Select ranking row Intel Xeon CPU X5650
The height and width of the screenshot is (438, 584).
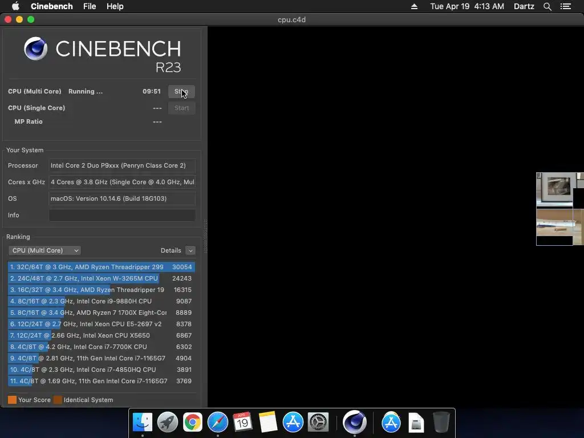pyautogui.click(x=101, y=335)
